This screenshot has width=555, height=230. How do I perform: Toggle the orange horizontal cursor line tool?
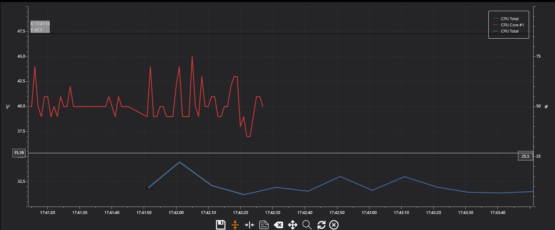point(235,225)
